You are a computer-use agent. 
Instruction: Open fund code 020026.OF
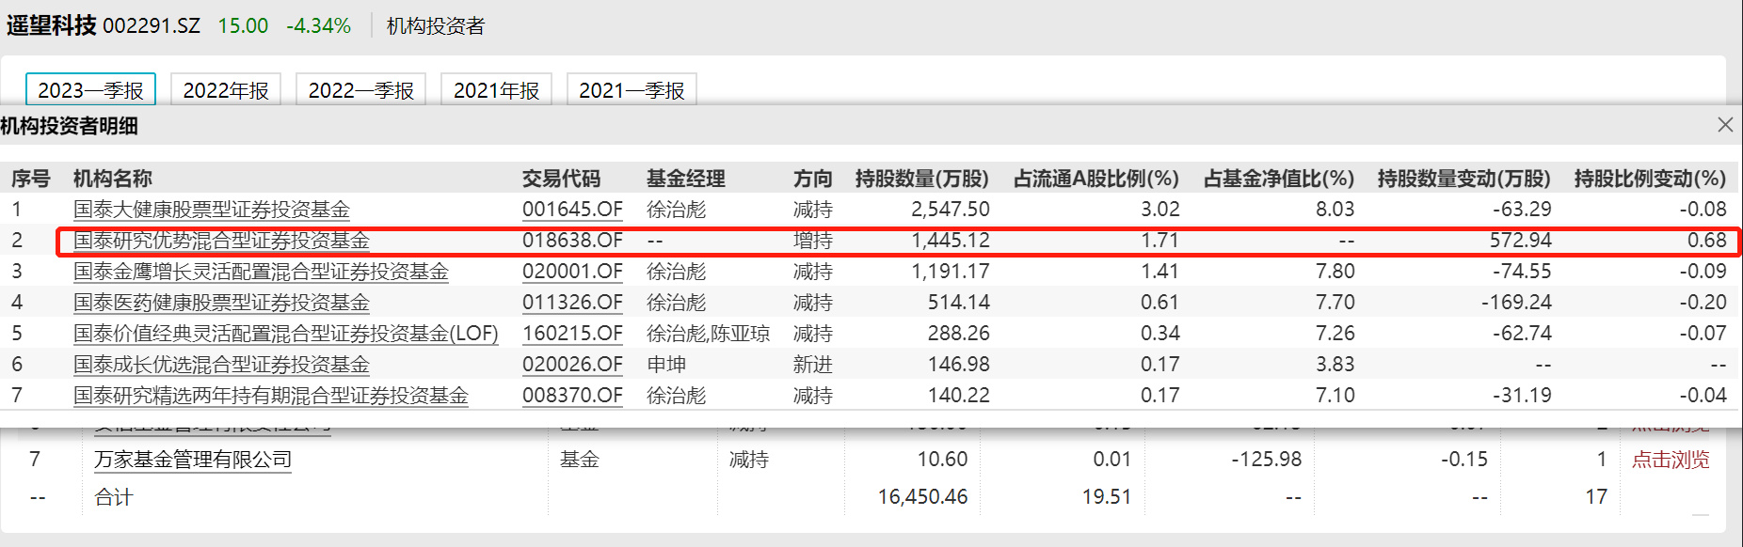pyautogui.click(x=572, y=365)
